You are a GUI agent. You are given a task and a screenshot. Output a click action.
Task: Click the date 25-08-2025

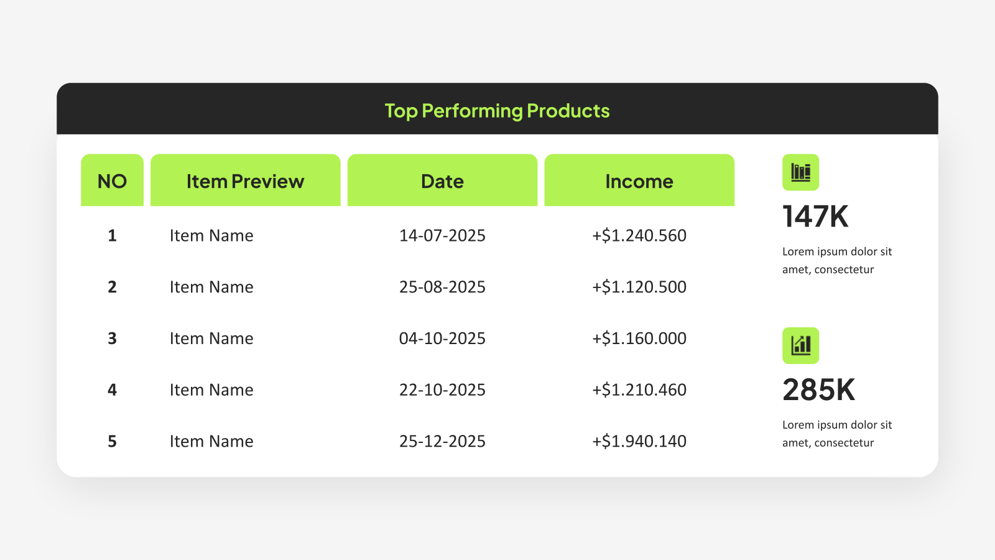pos(442,287)
